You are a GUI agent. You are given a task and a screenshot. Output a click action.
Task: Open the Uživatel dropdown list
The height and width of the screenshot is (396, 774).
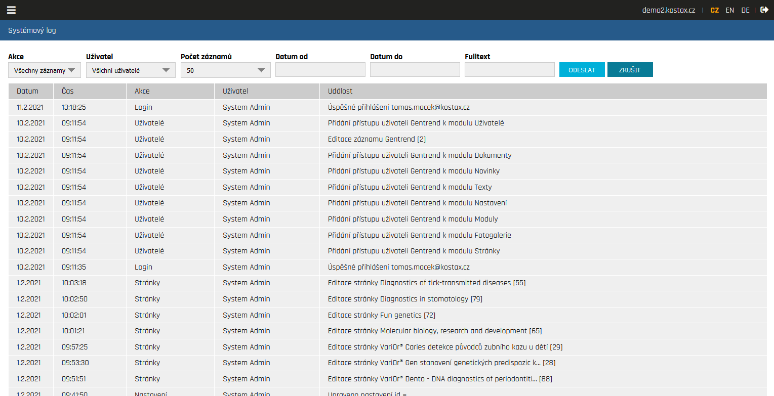click(131, 70)
